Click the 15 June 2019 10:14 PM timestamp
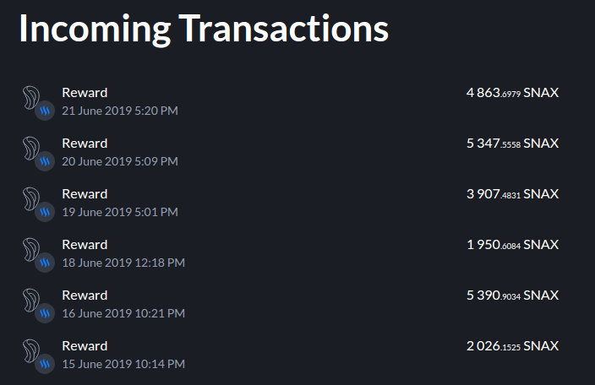 123,364
